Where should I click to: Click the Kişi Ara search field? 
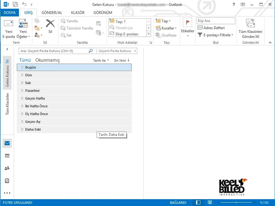(x=216, y=21)
